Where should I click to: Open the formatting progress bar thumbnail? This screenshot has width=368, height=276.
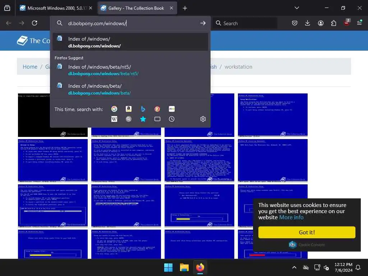(199, 206)
